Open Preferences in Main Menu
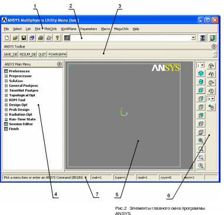 pyautogui.click(x=19, y=71)
